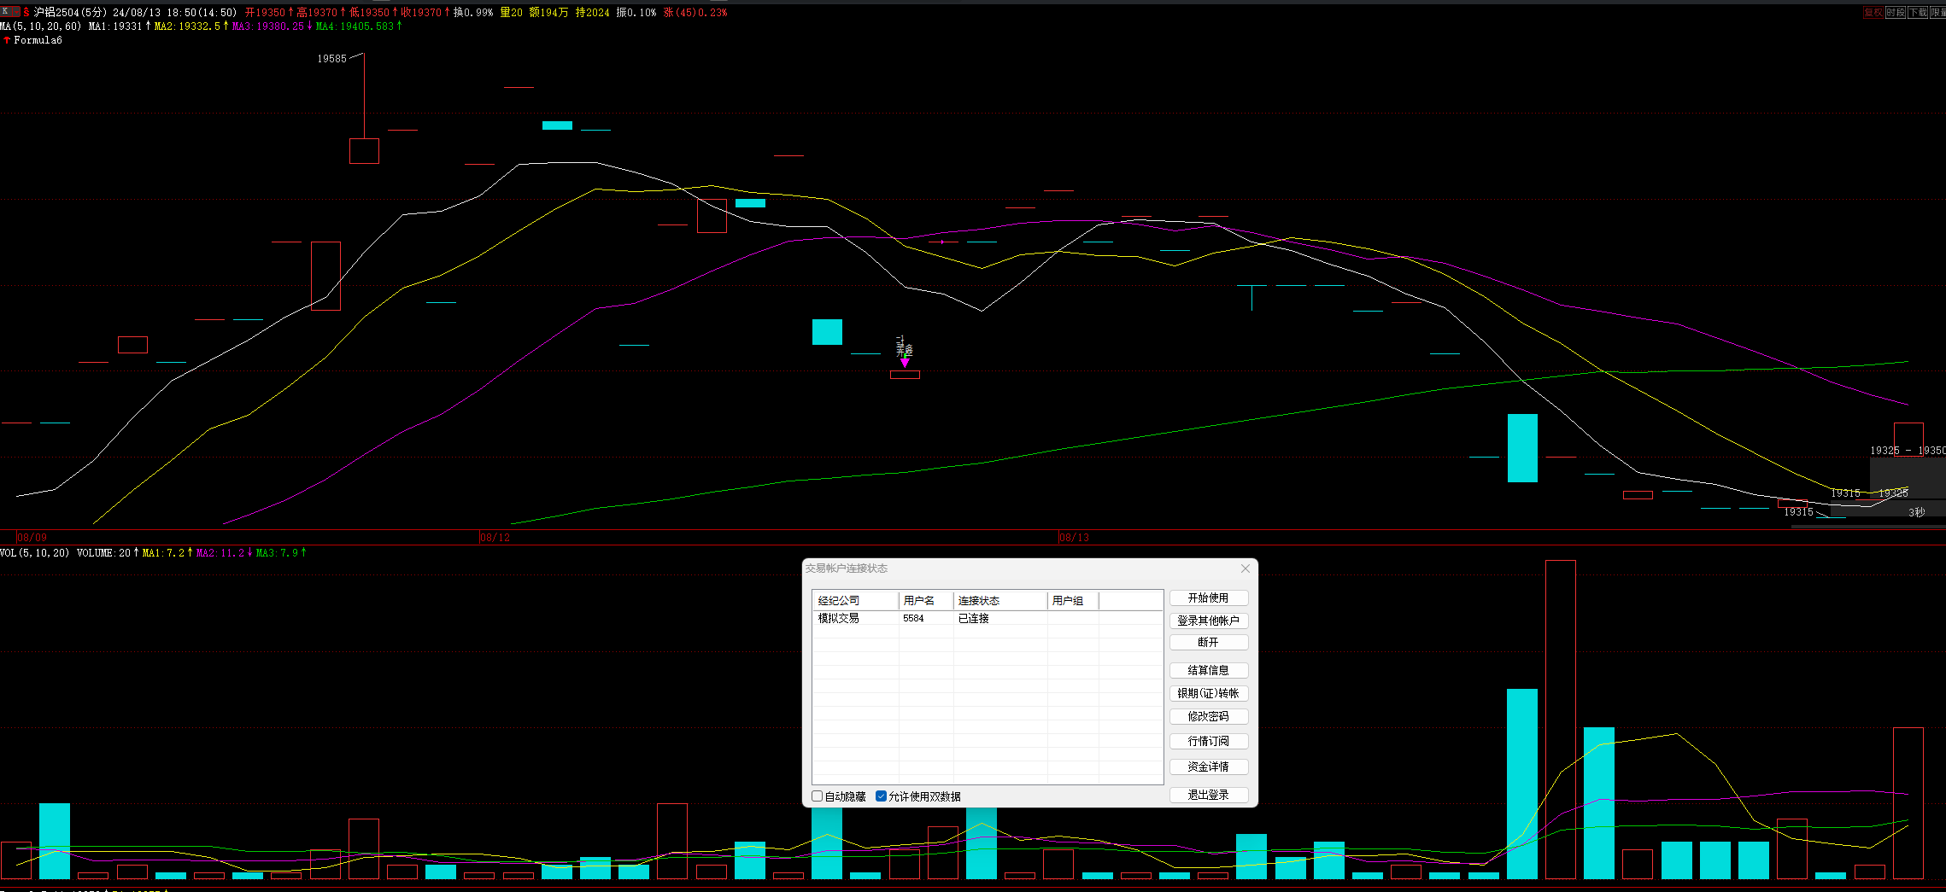Close the 交易帐户连接状态 dialog
1946x892 pixels.
coord(1245,568)
